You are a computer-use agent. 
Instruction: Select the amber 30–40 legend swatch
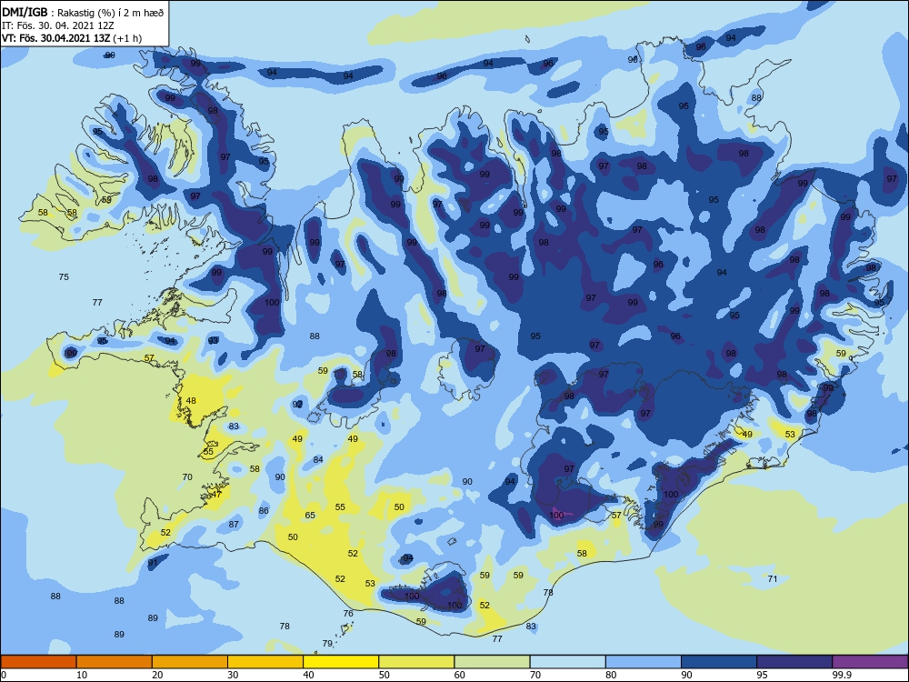click(265, 662)
